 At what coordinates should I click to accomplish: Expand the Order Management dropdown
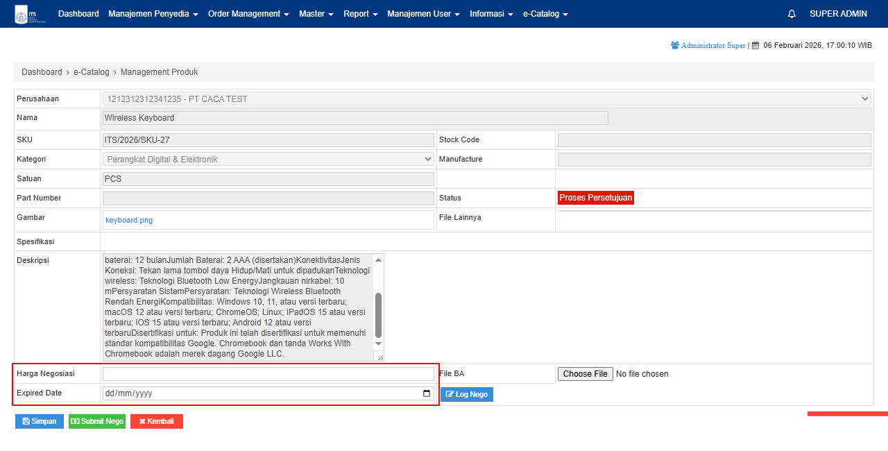(x=248, y=14)
